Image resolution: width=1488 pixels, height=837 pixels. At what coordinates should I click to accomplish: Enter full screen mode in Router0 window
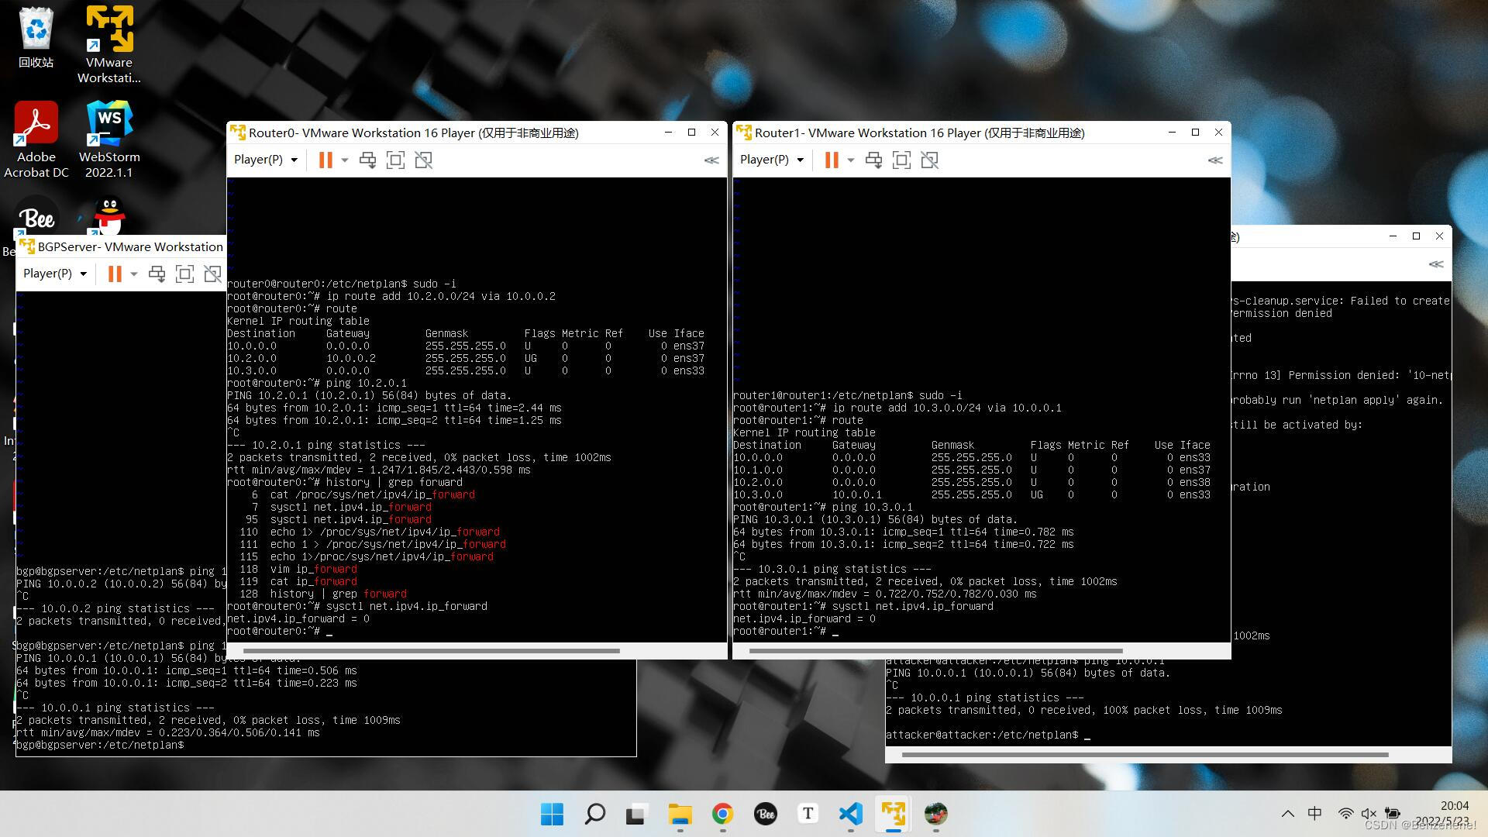click(x=395, y=160)
